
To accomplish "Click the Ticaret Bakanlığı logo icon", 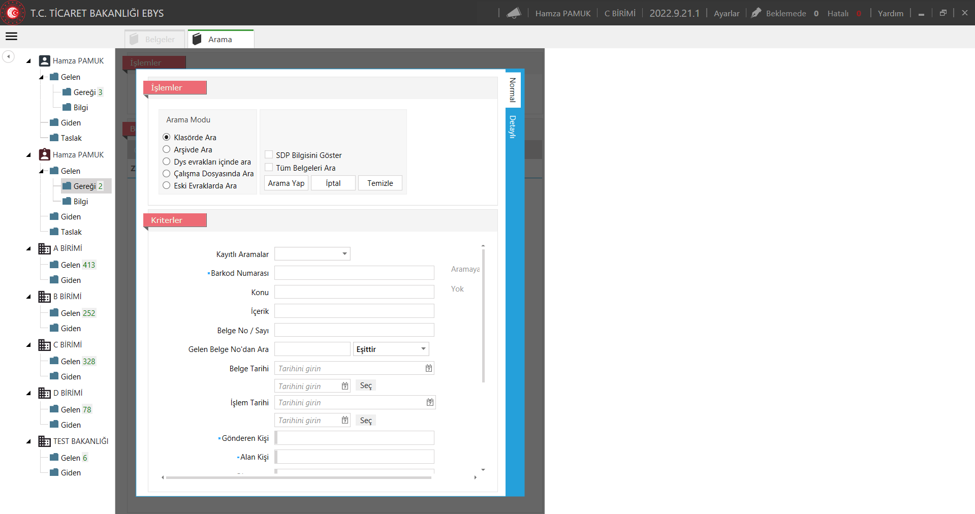I will (13, 13).
